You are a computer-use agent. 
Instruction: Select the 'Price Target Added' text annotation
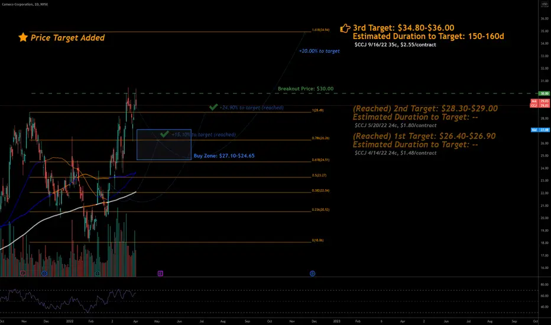click(x=67, y=38)
